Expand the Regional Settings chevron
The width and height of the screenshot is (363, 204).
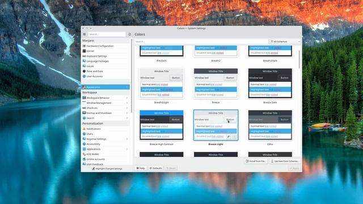[127, 139]
